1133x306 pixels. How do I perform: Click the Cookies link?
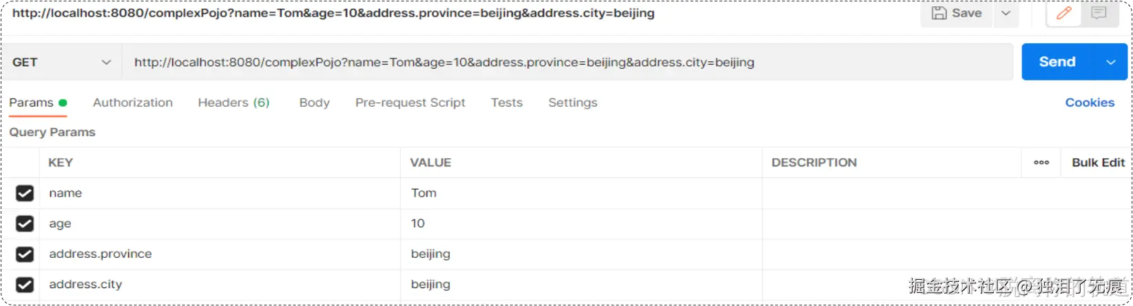(x=1089, y=102)
